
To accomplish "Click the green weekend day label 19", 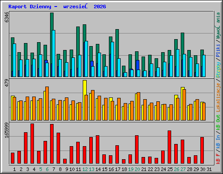I will click(131, 169).
